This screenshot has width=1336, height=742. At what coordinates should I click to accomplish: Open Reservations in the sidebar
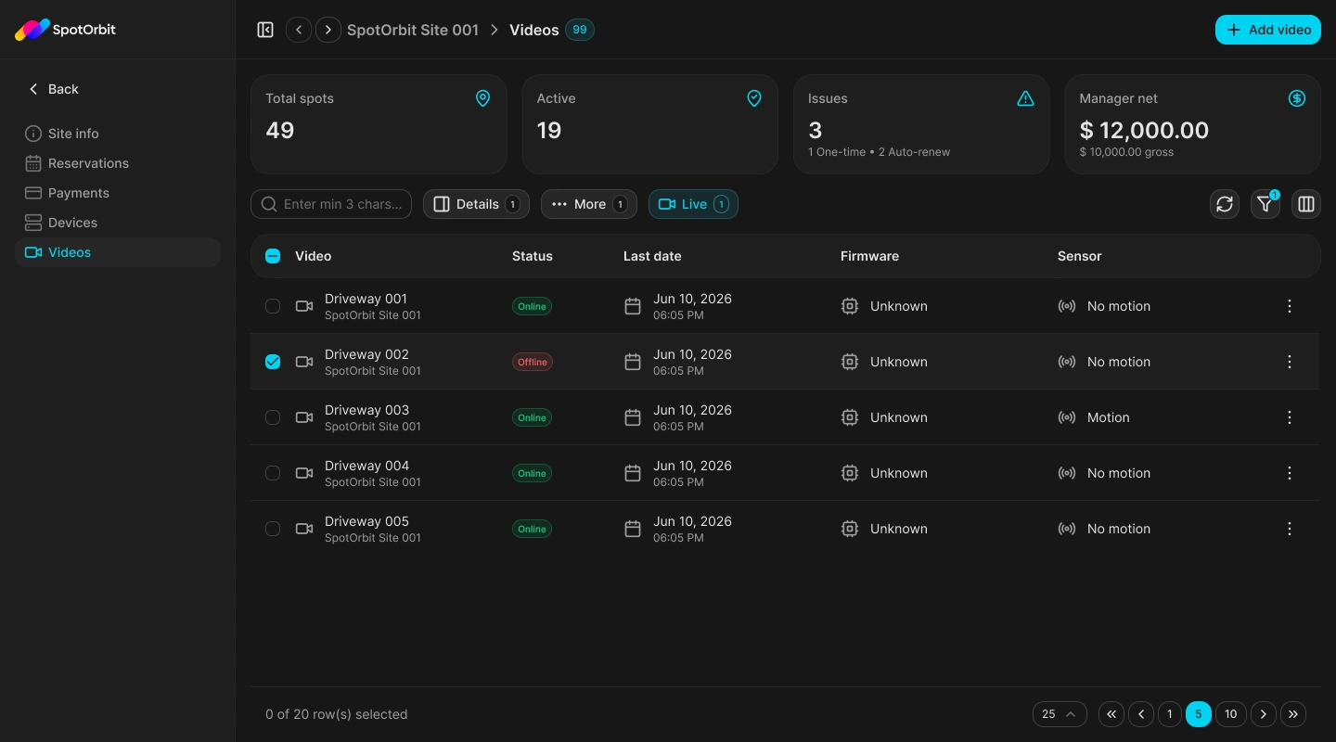pos(118,163)
